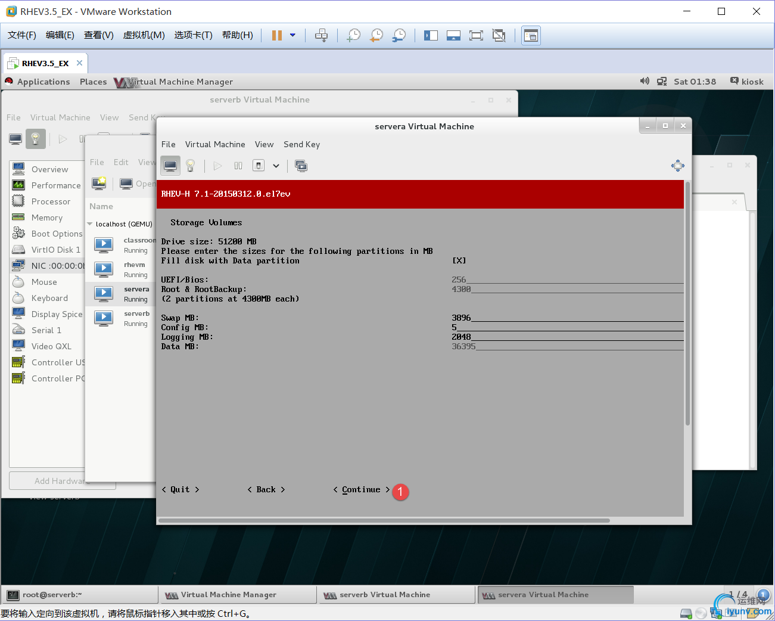Click Quit button in RHEV-H installer
Viewport: 775px width, 621px height.
[x=180, y=489]
